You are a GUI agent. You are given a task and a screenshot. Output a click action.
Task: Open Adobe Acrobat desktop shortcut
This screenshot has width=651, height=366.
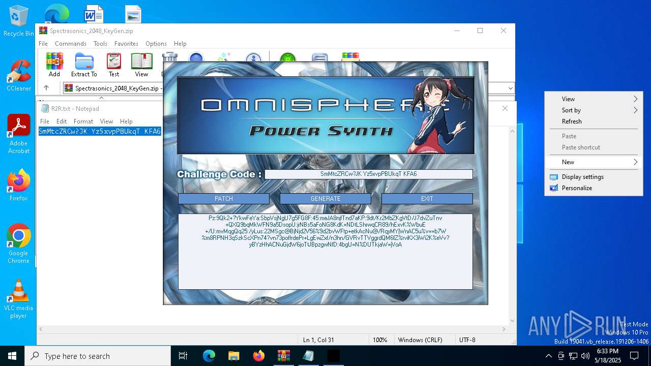[x=18, y=134]
